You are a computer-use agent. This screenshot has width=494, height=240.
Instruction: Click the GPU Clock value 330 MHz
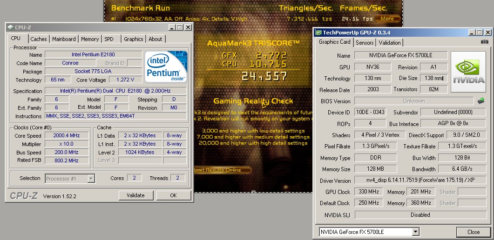369,192
